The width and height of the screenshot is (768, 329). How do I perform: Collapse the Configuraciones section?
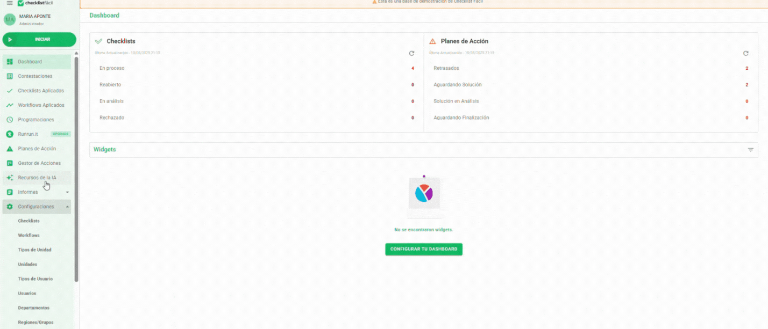click(67, 207)
